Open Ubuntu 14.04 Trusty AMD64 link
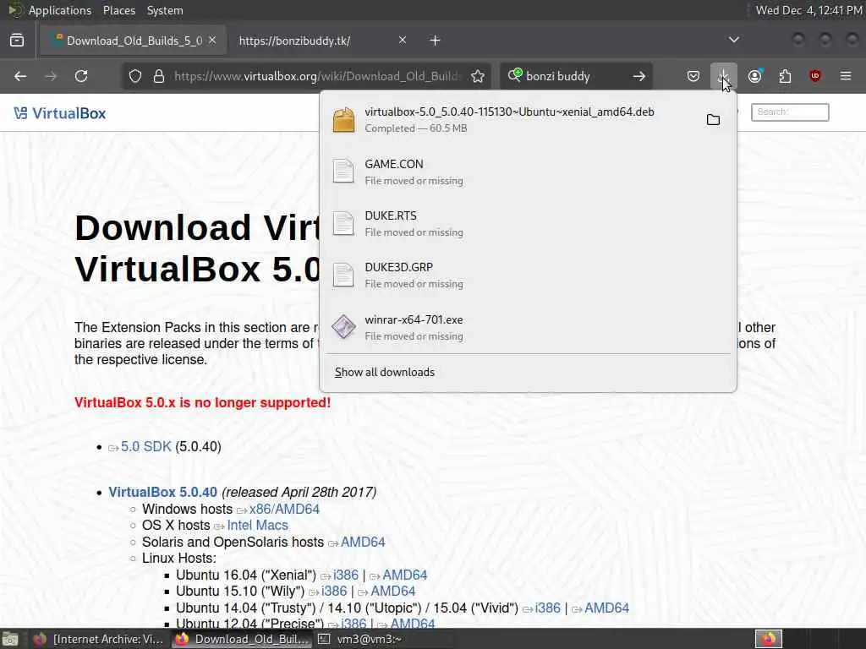866x649 pixels. point(606,608)
